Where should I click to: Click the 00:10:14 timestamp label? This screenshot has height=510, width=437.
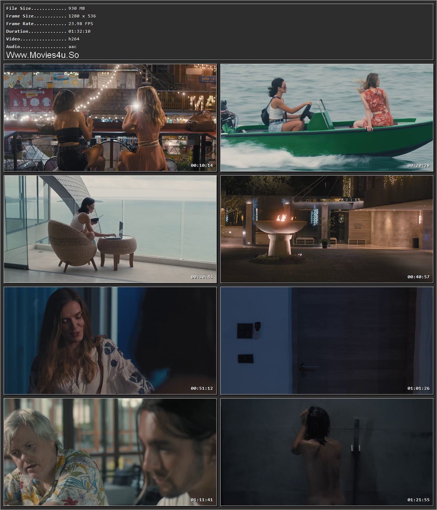coord(201,166)
